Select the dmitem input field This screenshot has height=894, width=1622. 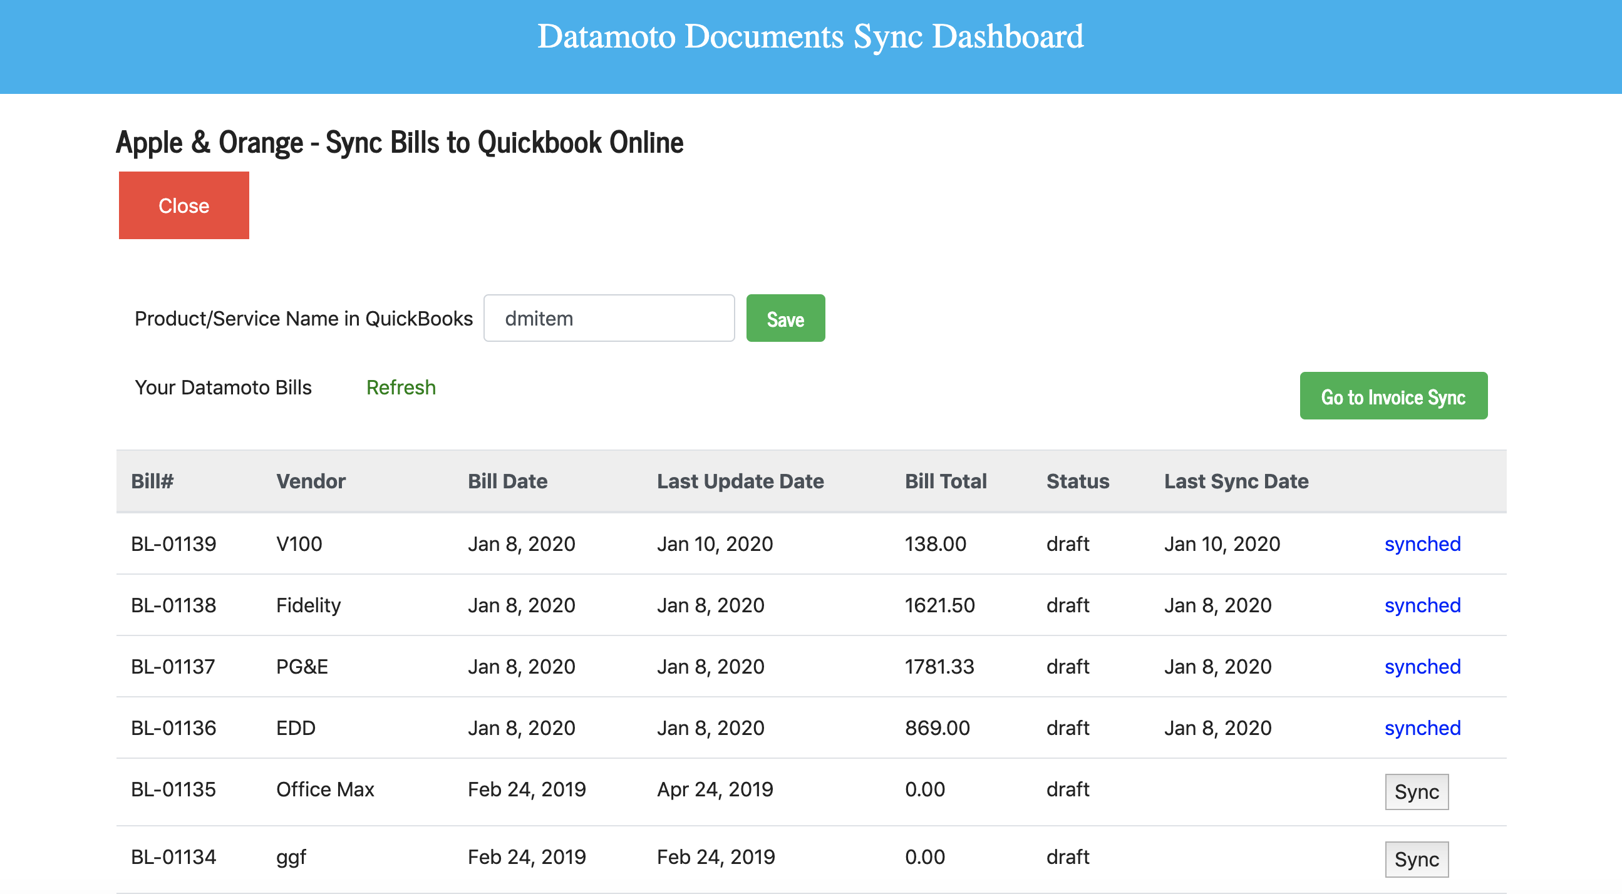pos(609,318)
